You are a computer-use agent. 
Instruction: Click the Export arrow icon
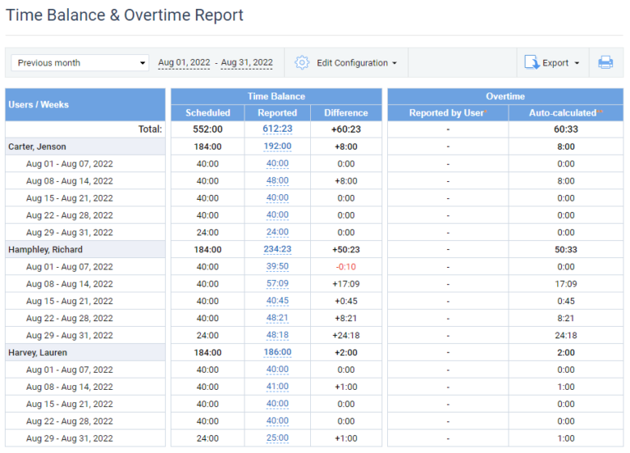pyautogui.click(x=532, y=62)
